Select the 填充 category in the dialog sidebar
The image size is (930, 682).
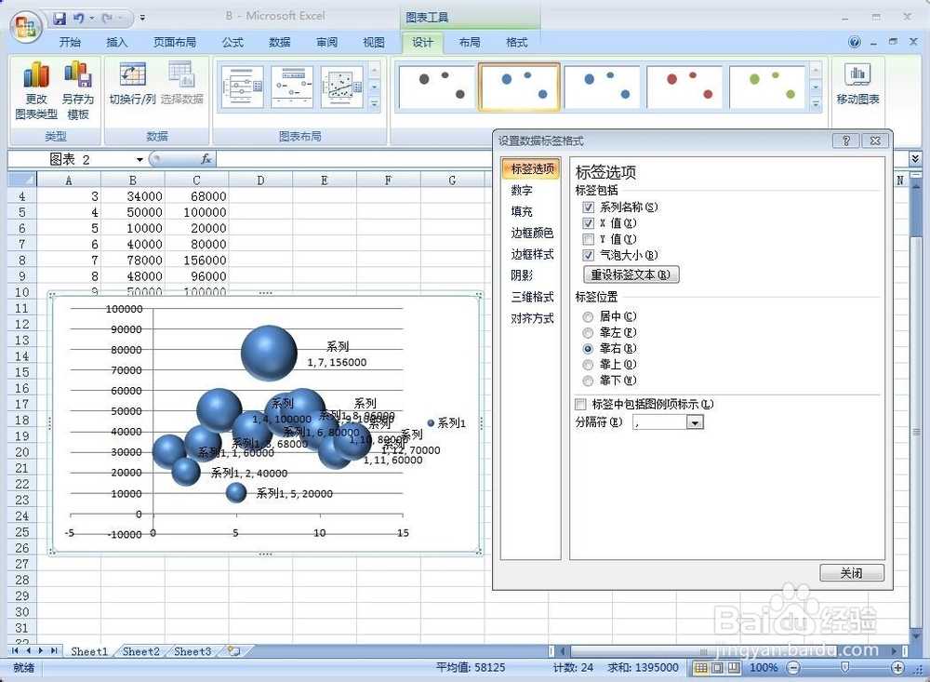coord(521,211)
